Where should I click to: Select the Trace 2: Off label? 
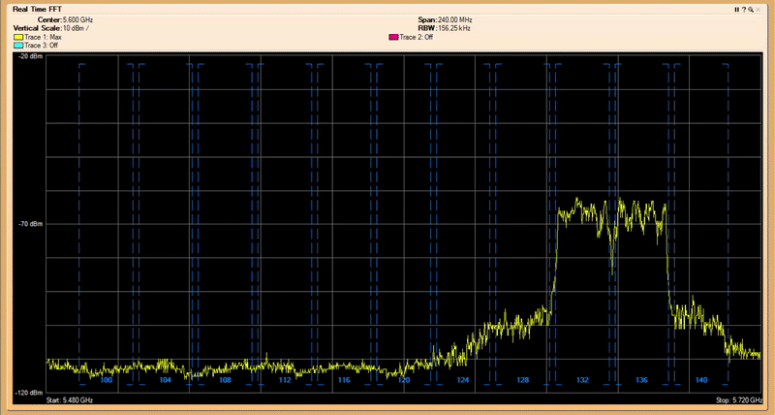[417, 37]
